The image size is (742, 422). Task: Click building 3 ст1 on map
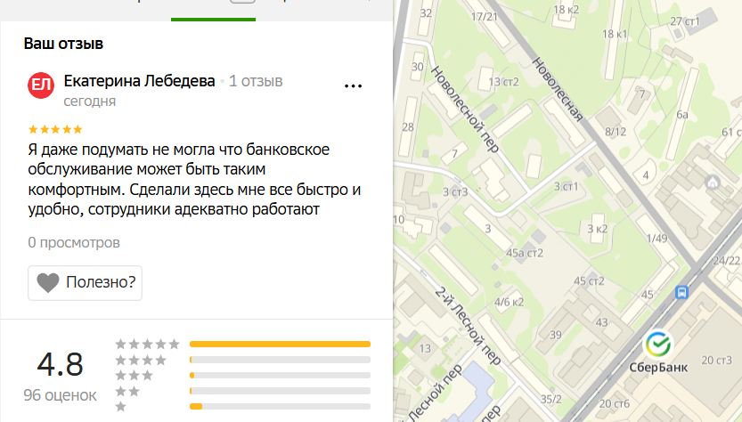coord(566,186)
